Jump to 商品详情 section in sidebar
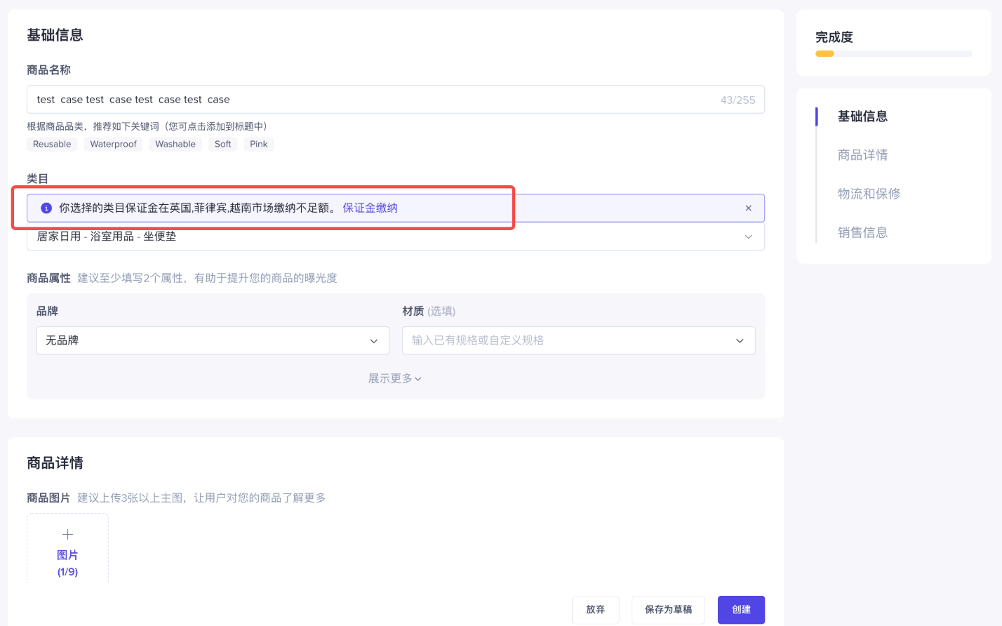Image resolution: width=1002 pixels, height=626 pixels. click(862, 155)
